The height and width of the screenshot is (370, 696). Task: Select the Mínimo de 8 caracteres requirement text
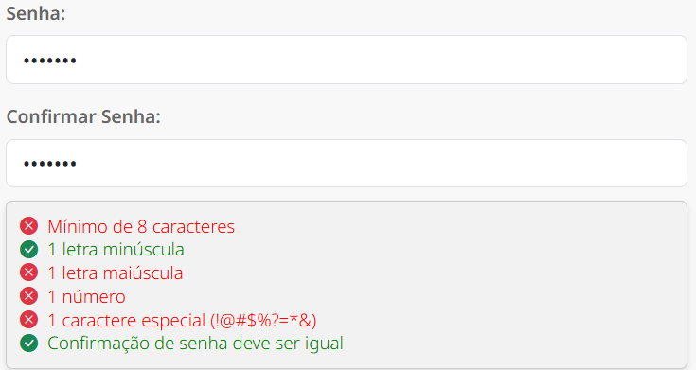141,227
